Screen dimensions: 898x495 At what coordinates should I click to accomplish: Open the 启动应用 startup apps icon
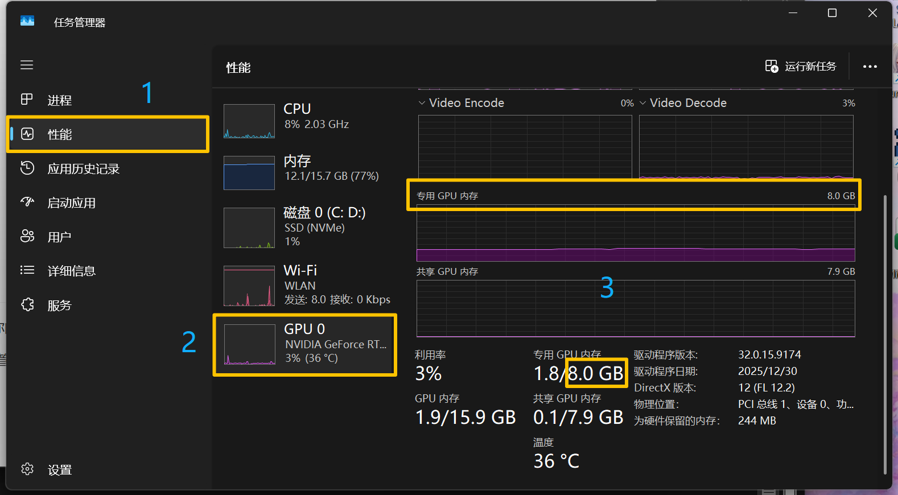tap(27, 202)
